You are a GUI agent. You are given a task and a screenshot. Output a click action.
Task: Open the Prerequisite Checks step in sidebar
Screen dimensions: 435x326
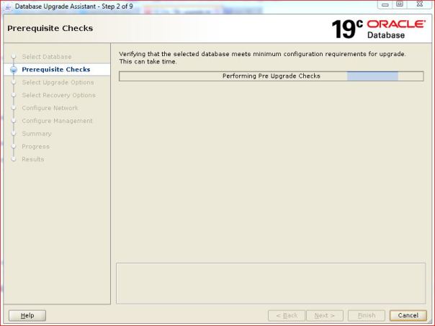click(55, 70)
